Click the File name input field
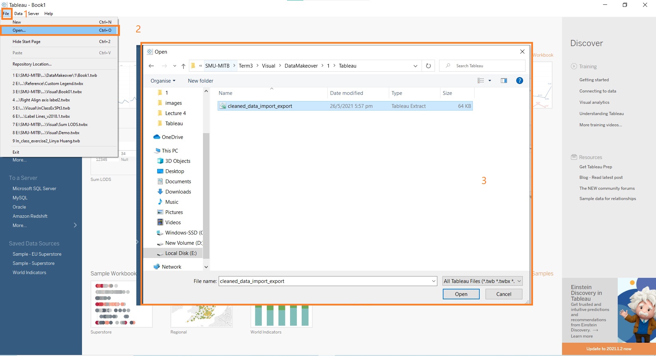This screenshot has width=656, height=356. pos(325,281)
